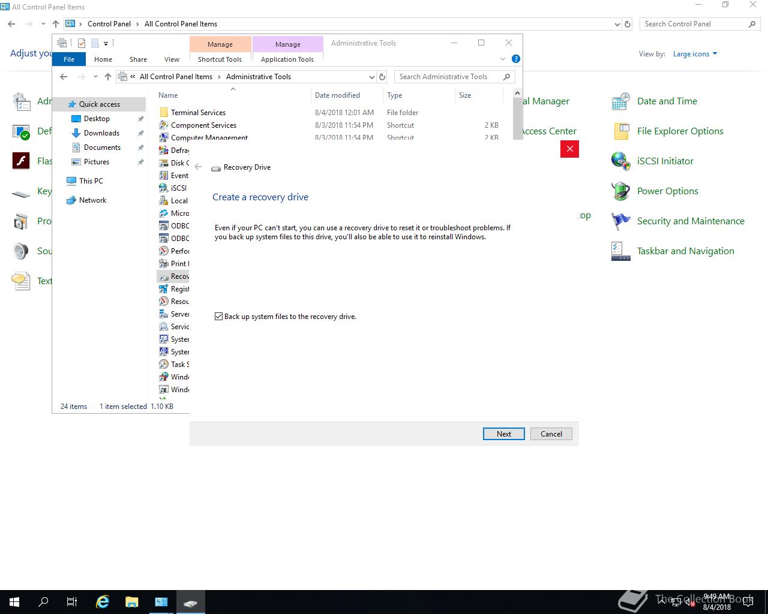
Task: Click Date and Time clock icon
Action: [620, 101]
